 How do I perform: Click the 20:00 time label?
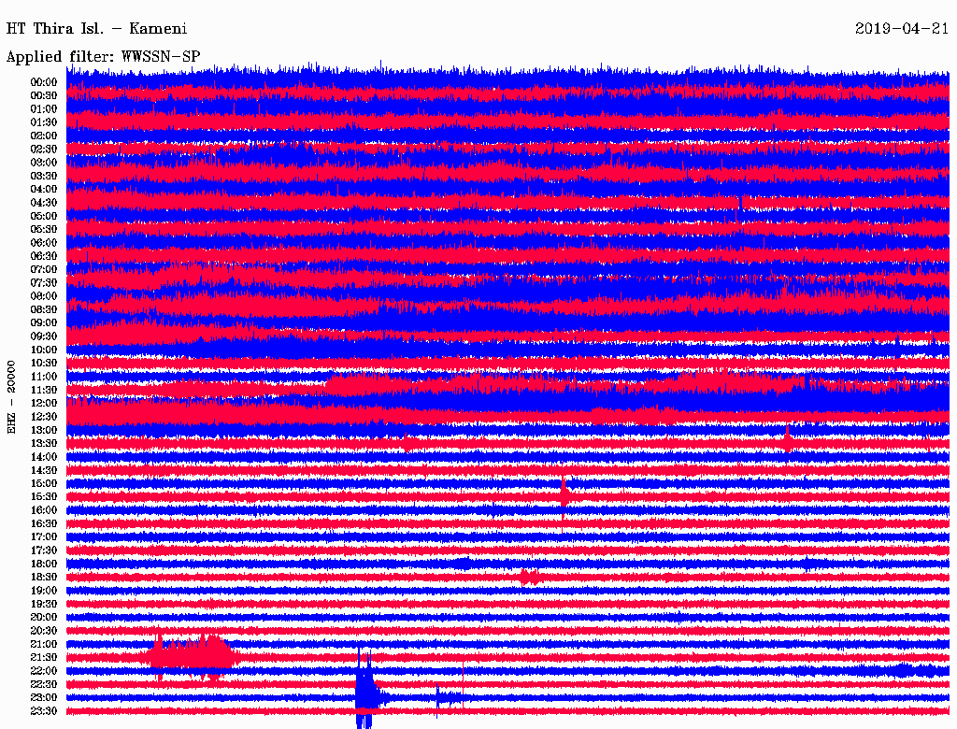[44, 618]
